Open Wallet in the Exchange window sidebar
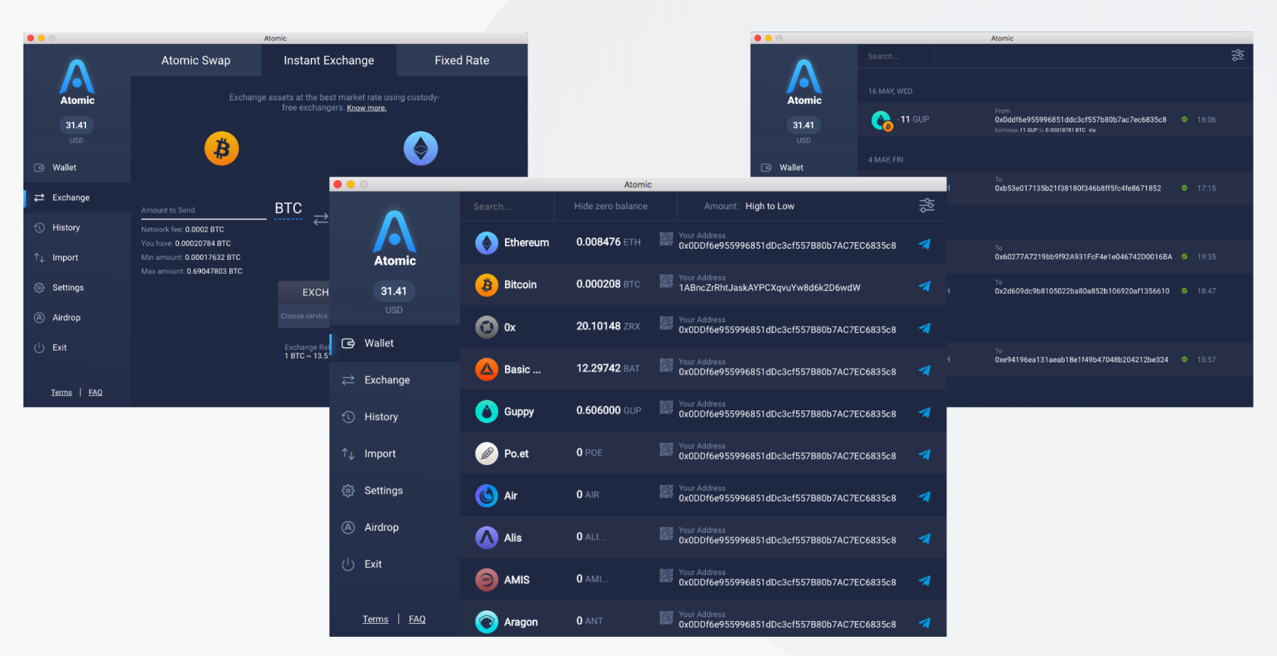The width and height of the screenshot is (1277, 656). tap(77, 168)
